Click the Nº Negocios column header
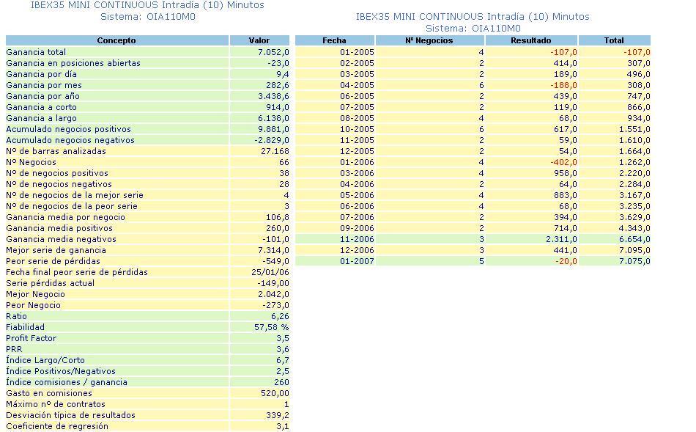 click(429, 40)
